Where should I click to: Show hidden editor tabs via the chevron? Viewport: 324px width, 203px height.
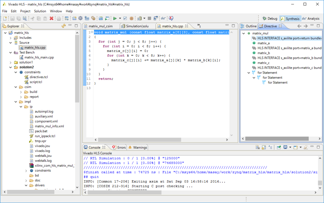[199, 26]
